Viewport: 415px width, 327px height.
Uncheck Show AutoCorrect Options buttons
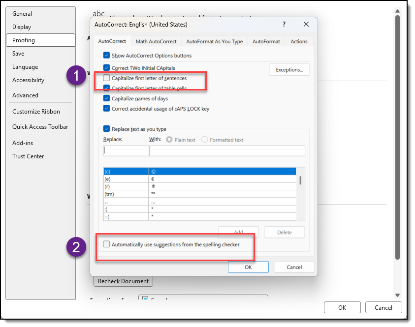tap(107, 56)
